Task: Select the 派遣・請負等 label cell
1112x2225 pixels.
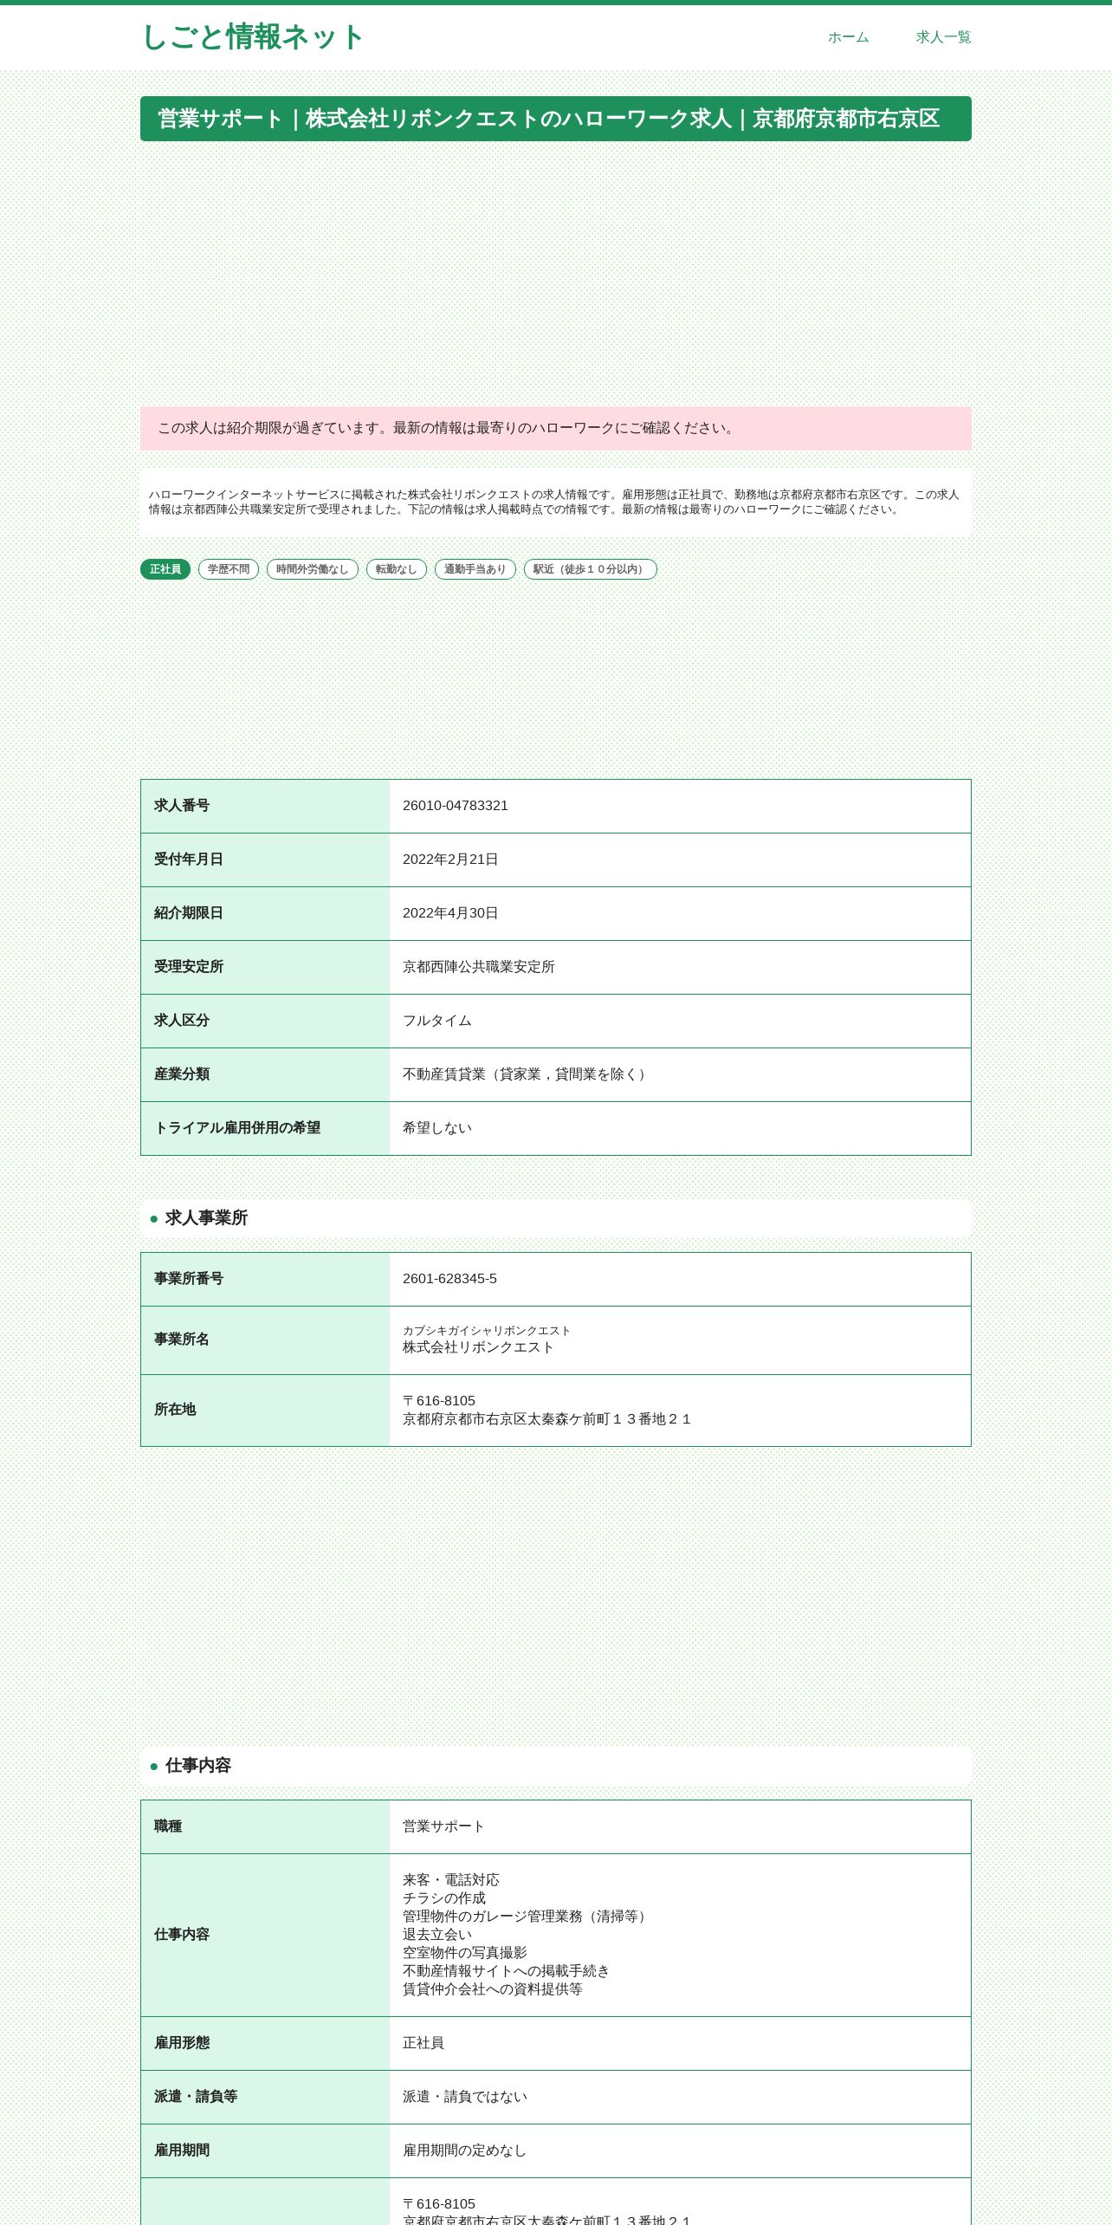Action: click(x=265, y=2097)
